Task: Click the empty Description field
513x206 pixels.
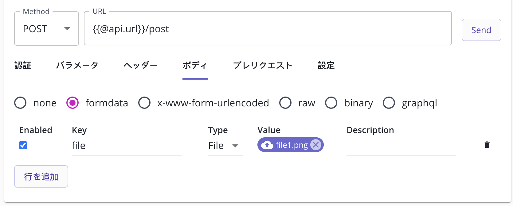Action: pos(401,146)
